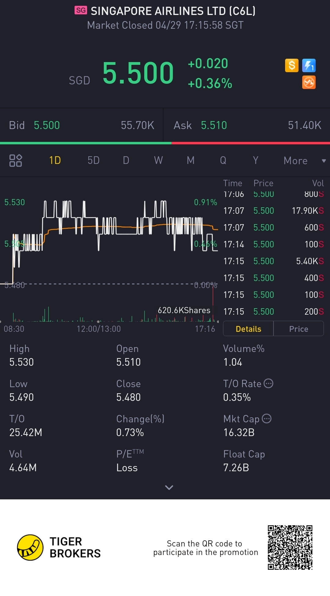Open the More chart periods dropdown
The height and width of the screenshot is (596, 330).
click(x=305, y=161)
